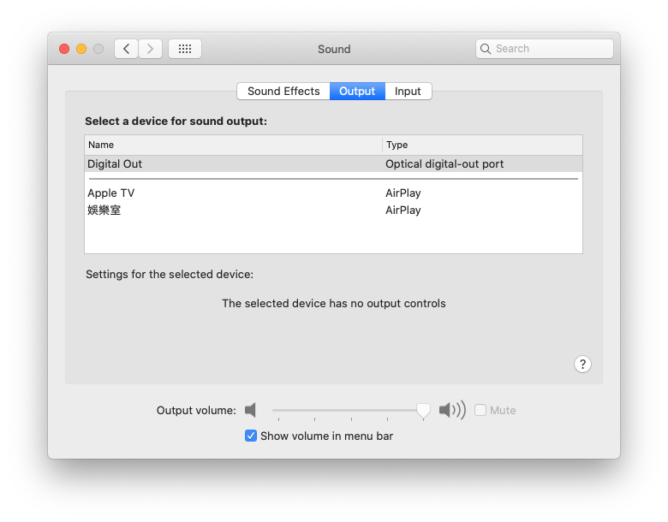Click the forward navigation arrow
Screen dimensions: 668x522
tap(151, 49)
